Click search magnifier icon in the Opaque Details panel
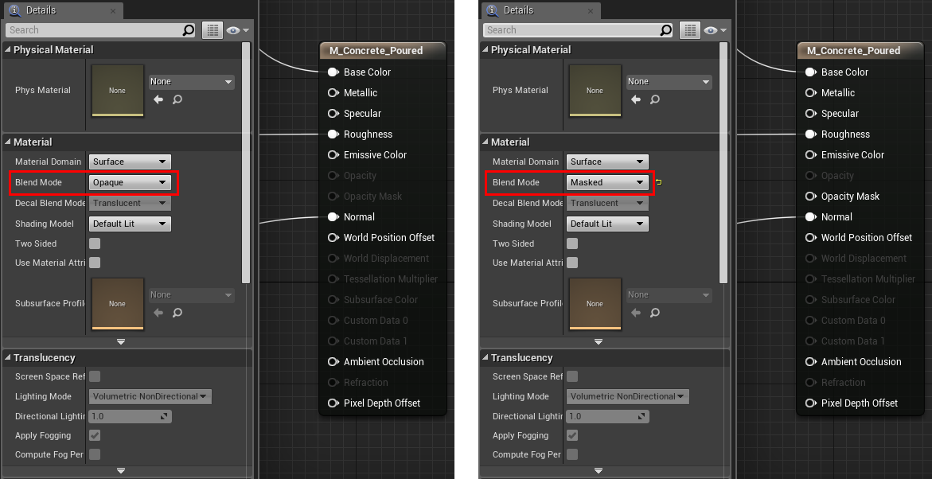Screen dimensions: 932x479 click(x=188, y=29)
